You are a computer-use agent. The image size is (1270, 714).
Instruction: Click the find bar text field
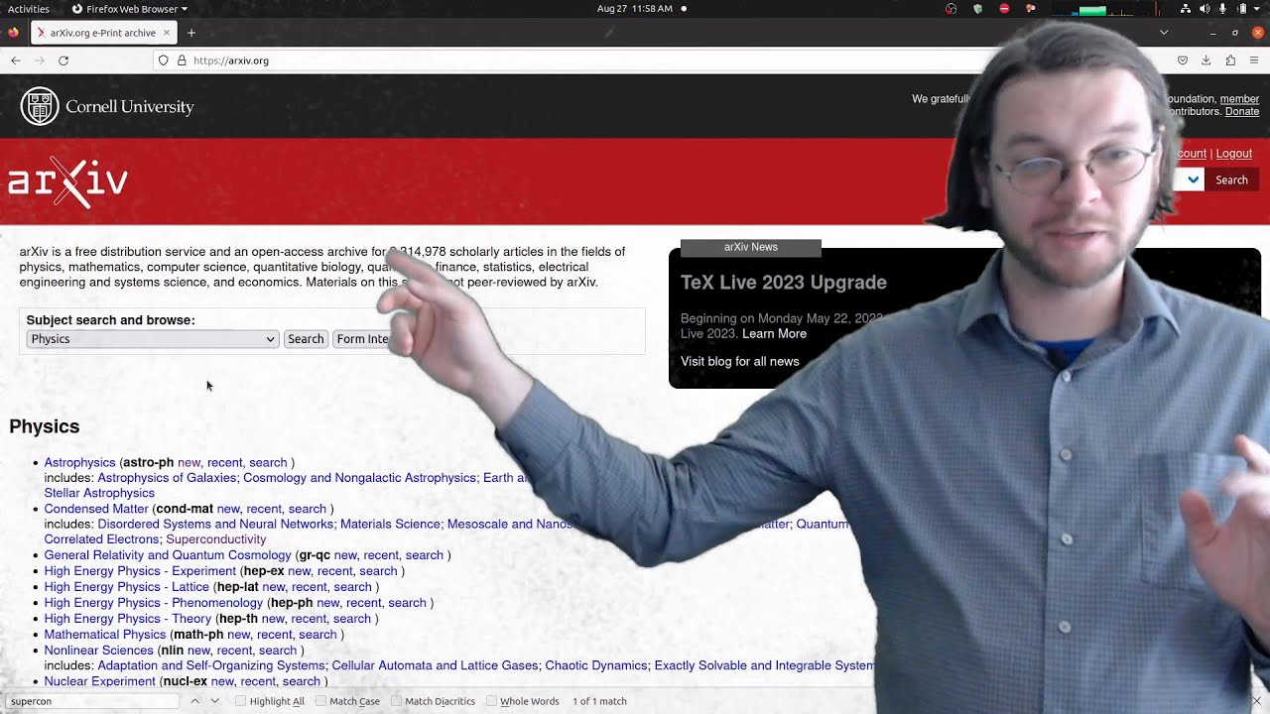point(93,701)
